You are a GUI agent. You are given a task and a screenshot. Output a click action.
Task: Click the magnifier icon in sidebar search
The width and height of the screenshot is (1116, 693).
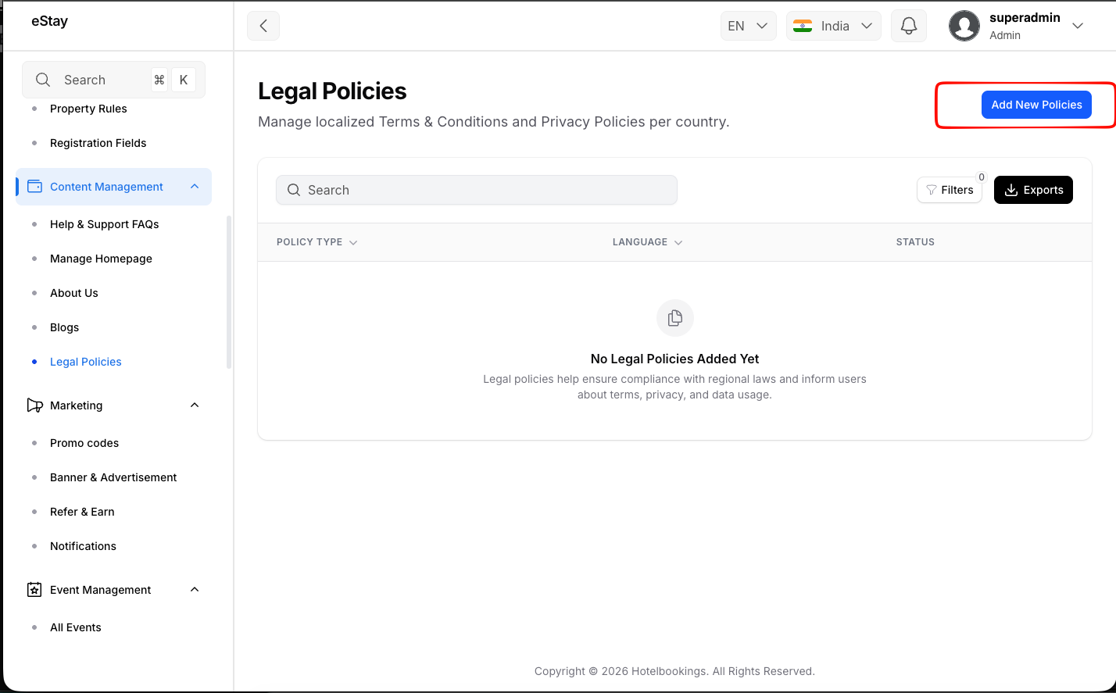[x=44, y=80]
